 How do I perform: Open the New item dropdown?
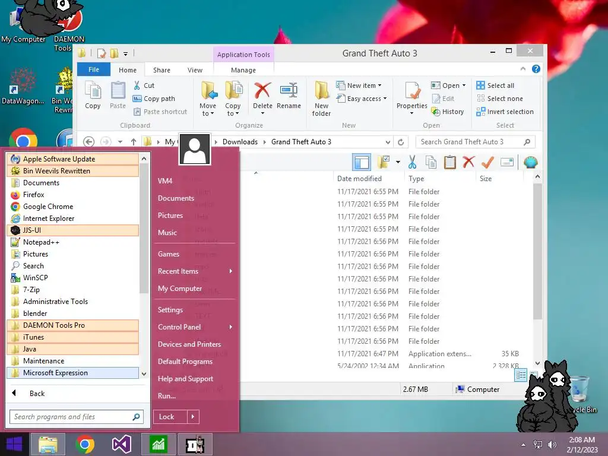point(359,85)
